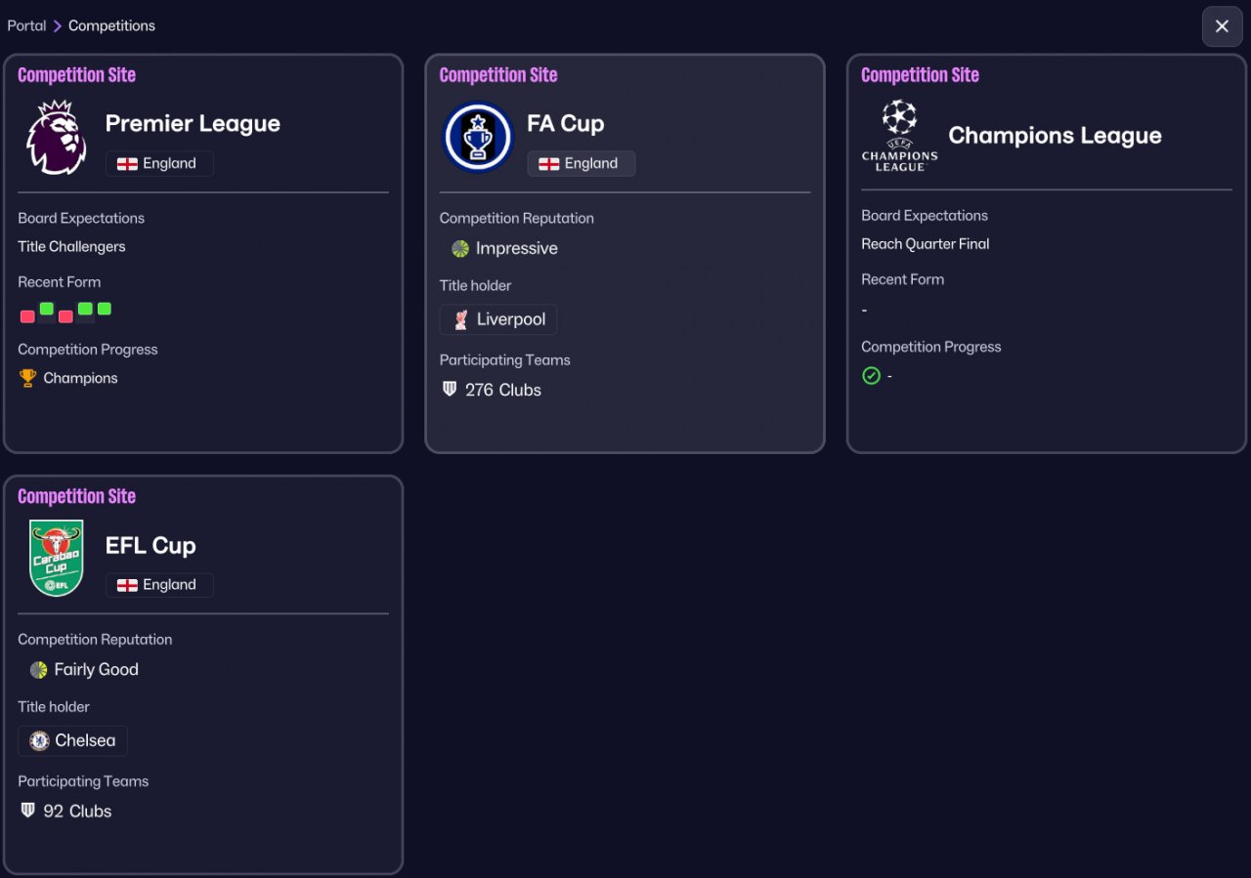This screenshot has width=1251, height=878.
Task: Click the UEFA Champions League logo
Action: (899, 136)
